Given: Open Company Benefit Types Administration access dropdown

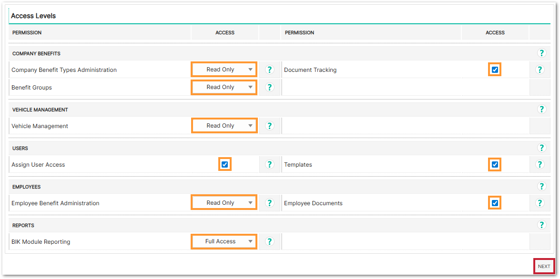Looking at the screenshot, I should (x=224, y=70).
